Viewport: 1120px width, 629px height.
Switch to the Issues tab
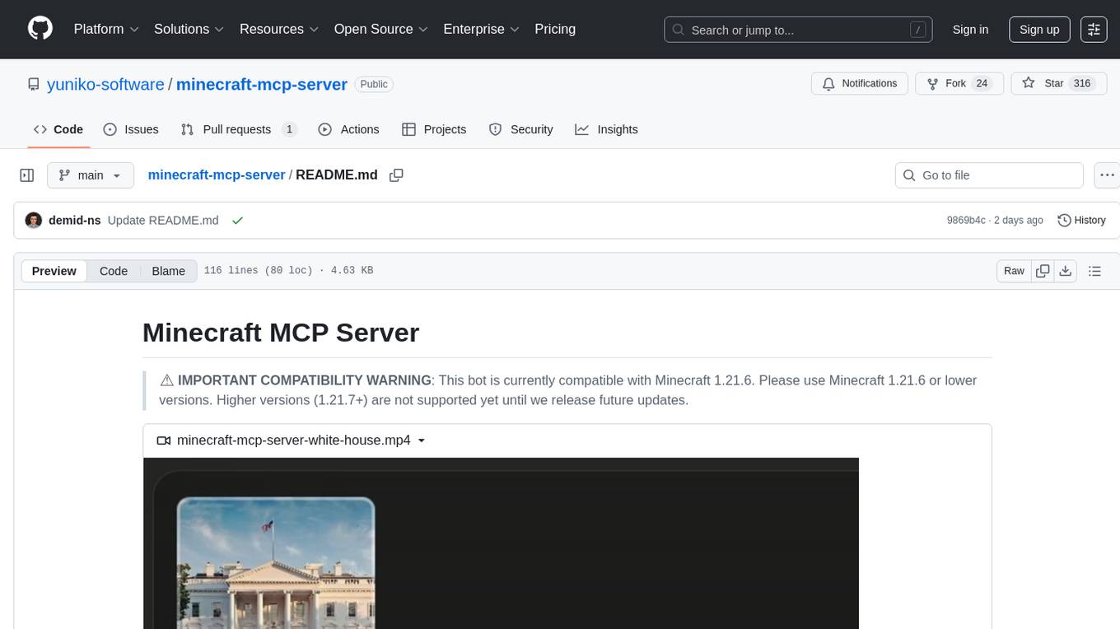click(x=131, y=129)
